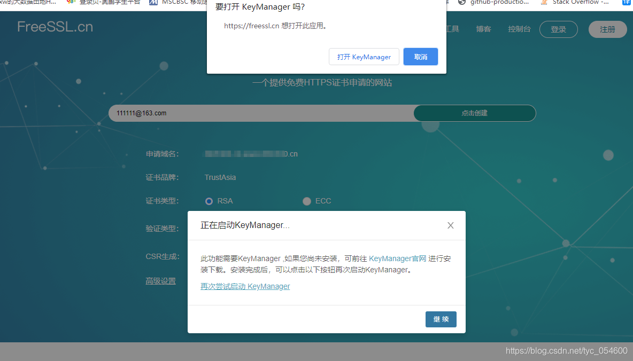Open the Stack Overflow bookmark
The height and width of the screenshot is (361, 633).
tap(575, 3)
